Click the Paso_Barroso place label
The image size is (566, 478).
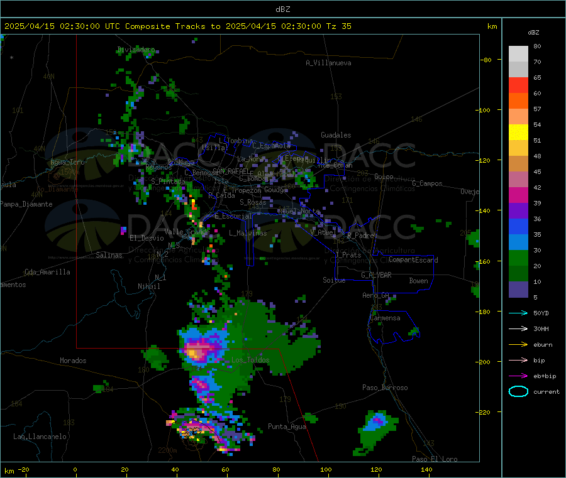point(385,388)
